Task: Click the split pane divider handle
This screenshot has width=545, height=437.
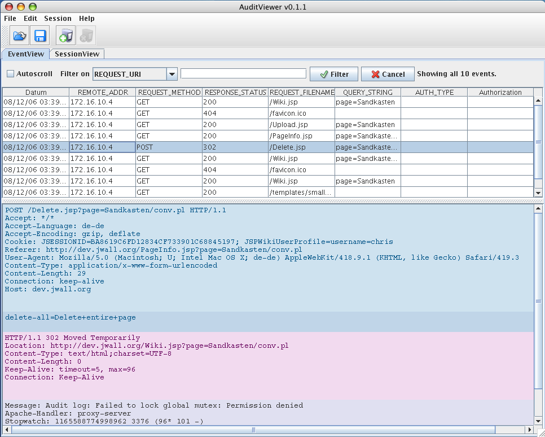Action: click(272, 200)
